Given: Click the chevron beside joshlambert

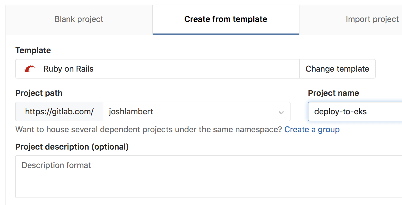Looking at the screenshot, I should [x=281, y=112].
